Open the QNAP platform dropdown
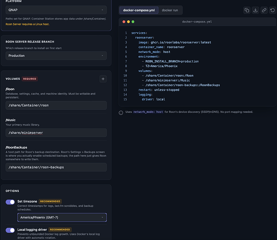 [x=56, y=10]
